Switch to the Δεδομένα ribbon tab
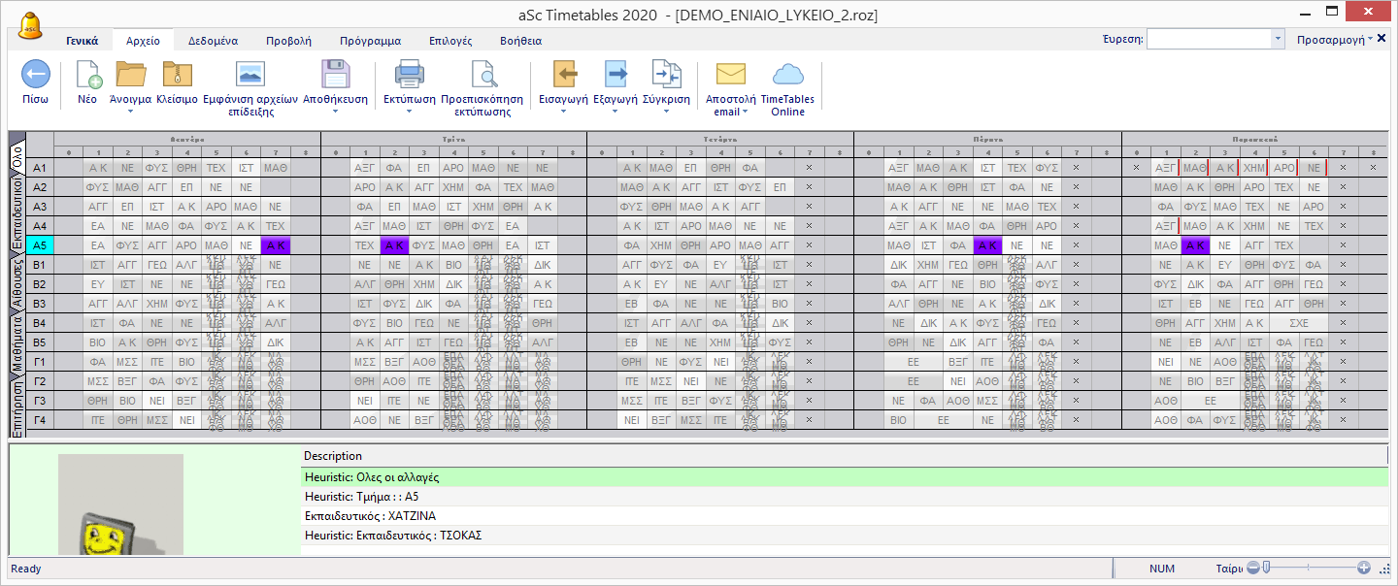1398x586 pixels. (211, 41)
